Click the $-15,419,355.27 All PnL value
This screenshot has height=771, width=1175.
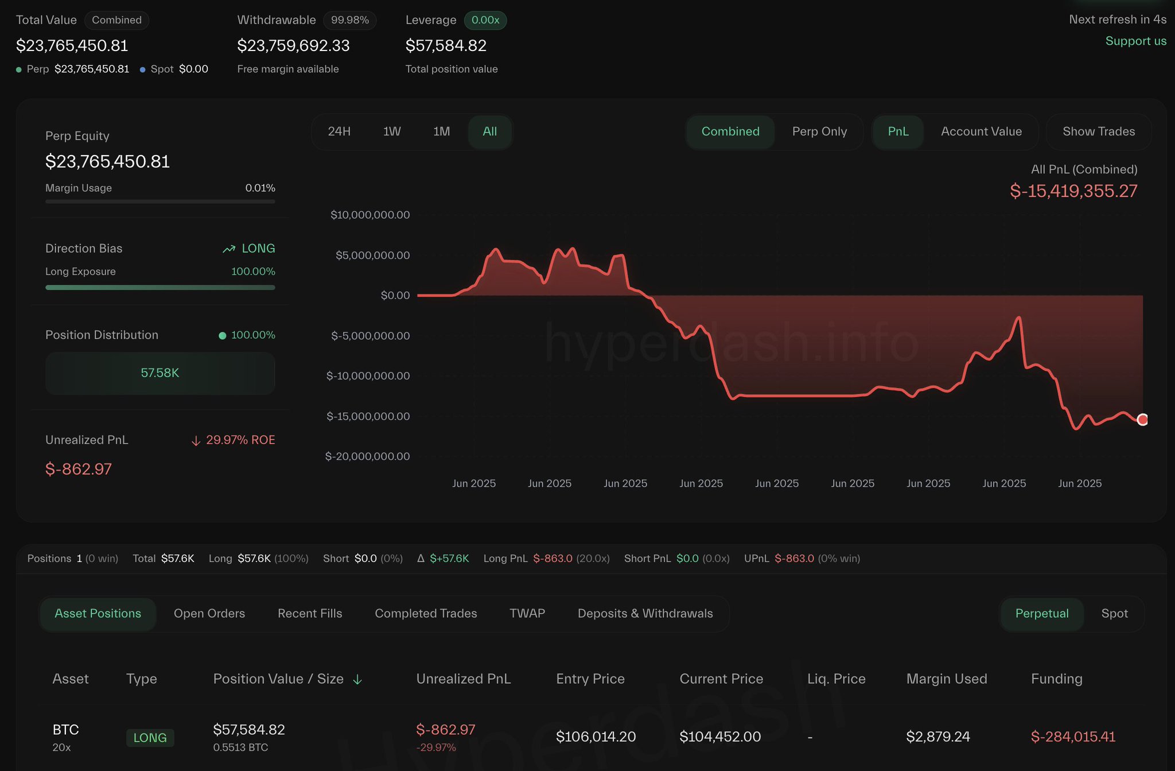pyautogui.click(x=1073, y=191)
